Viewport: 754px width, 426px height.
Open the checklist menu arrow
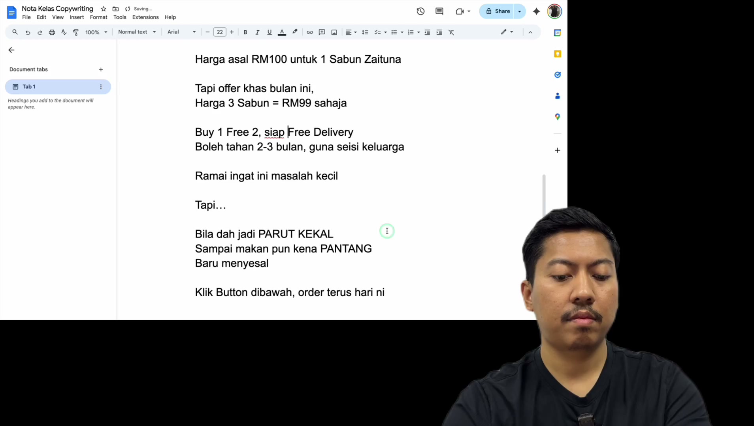coord(385,32)
